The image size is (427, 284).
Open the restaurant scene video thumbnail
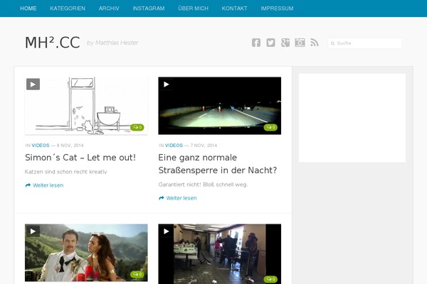(219, 254)
